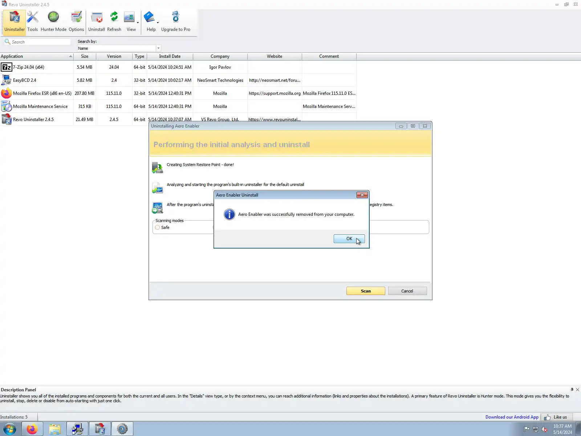Sort by the Type column header
The height and width of the screenshot is (436, 581).
click(139, 56)
